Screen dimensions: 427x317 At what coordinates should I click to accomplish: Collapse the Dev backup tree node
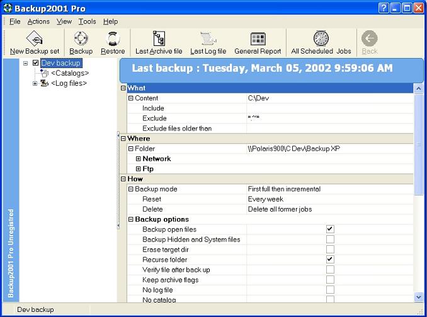click(x=26, y=63)
